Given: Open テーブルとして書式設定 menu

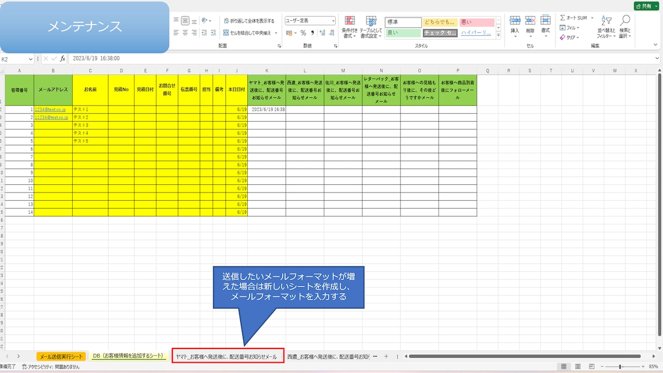Looking at the screenshot, I should 371,27.
